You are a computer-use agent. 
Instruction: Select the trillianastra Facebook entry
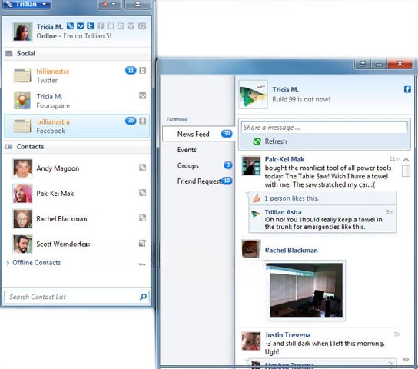coord(76,126)
